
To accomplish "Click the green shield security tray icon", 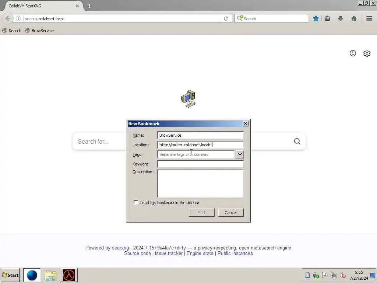I will (x=316, y=275).
